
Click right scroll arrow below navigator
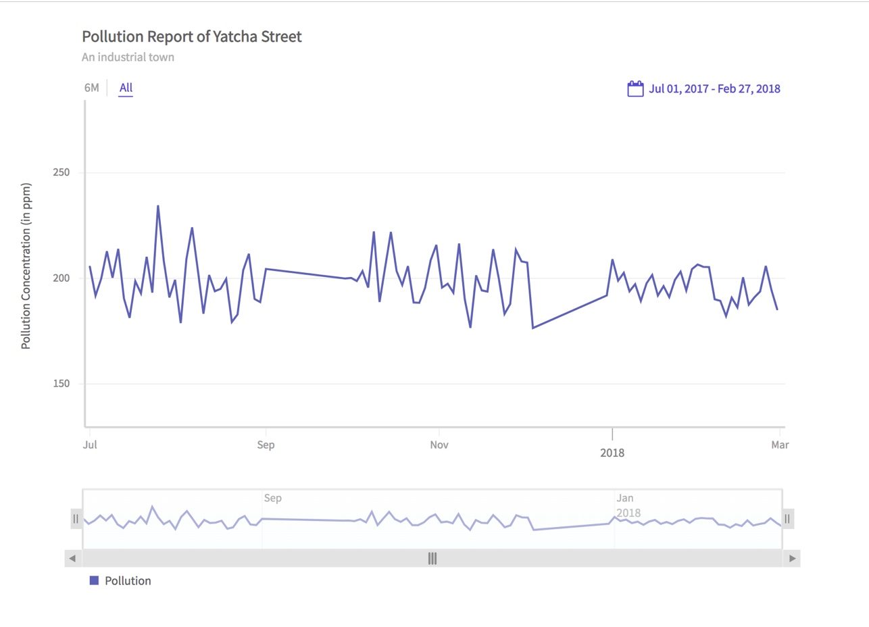791,558
